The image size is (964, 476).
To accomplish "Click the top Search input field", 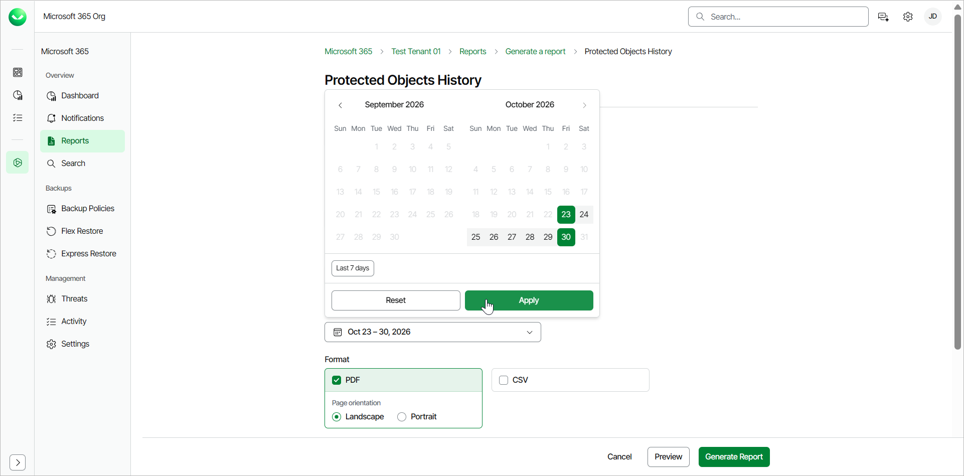I will tap(778, 17).
